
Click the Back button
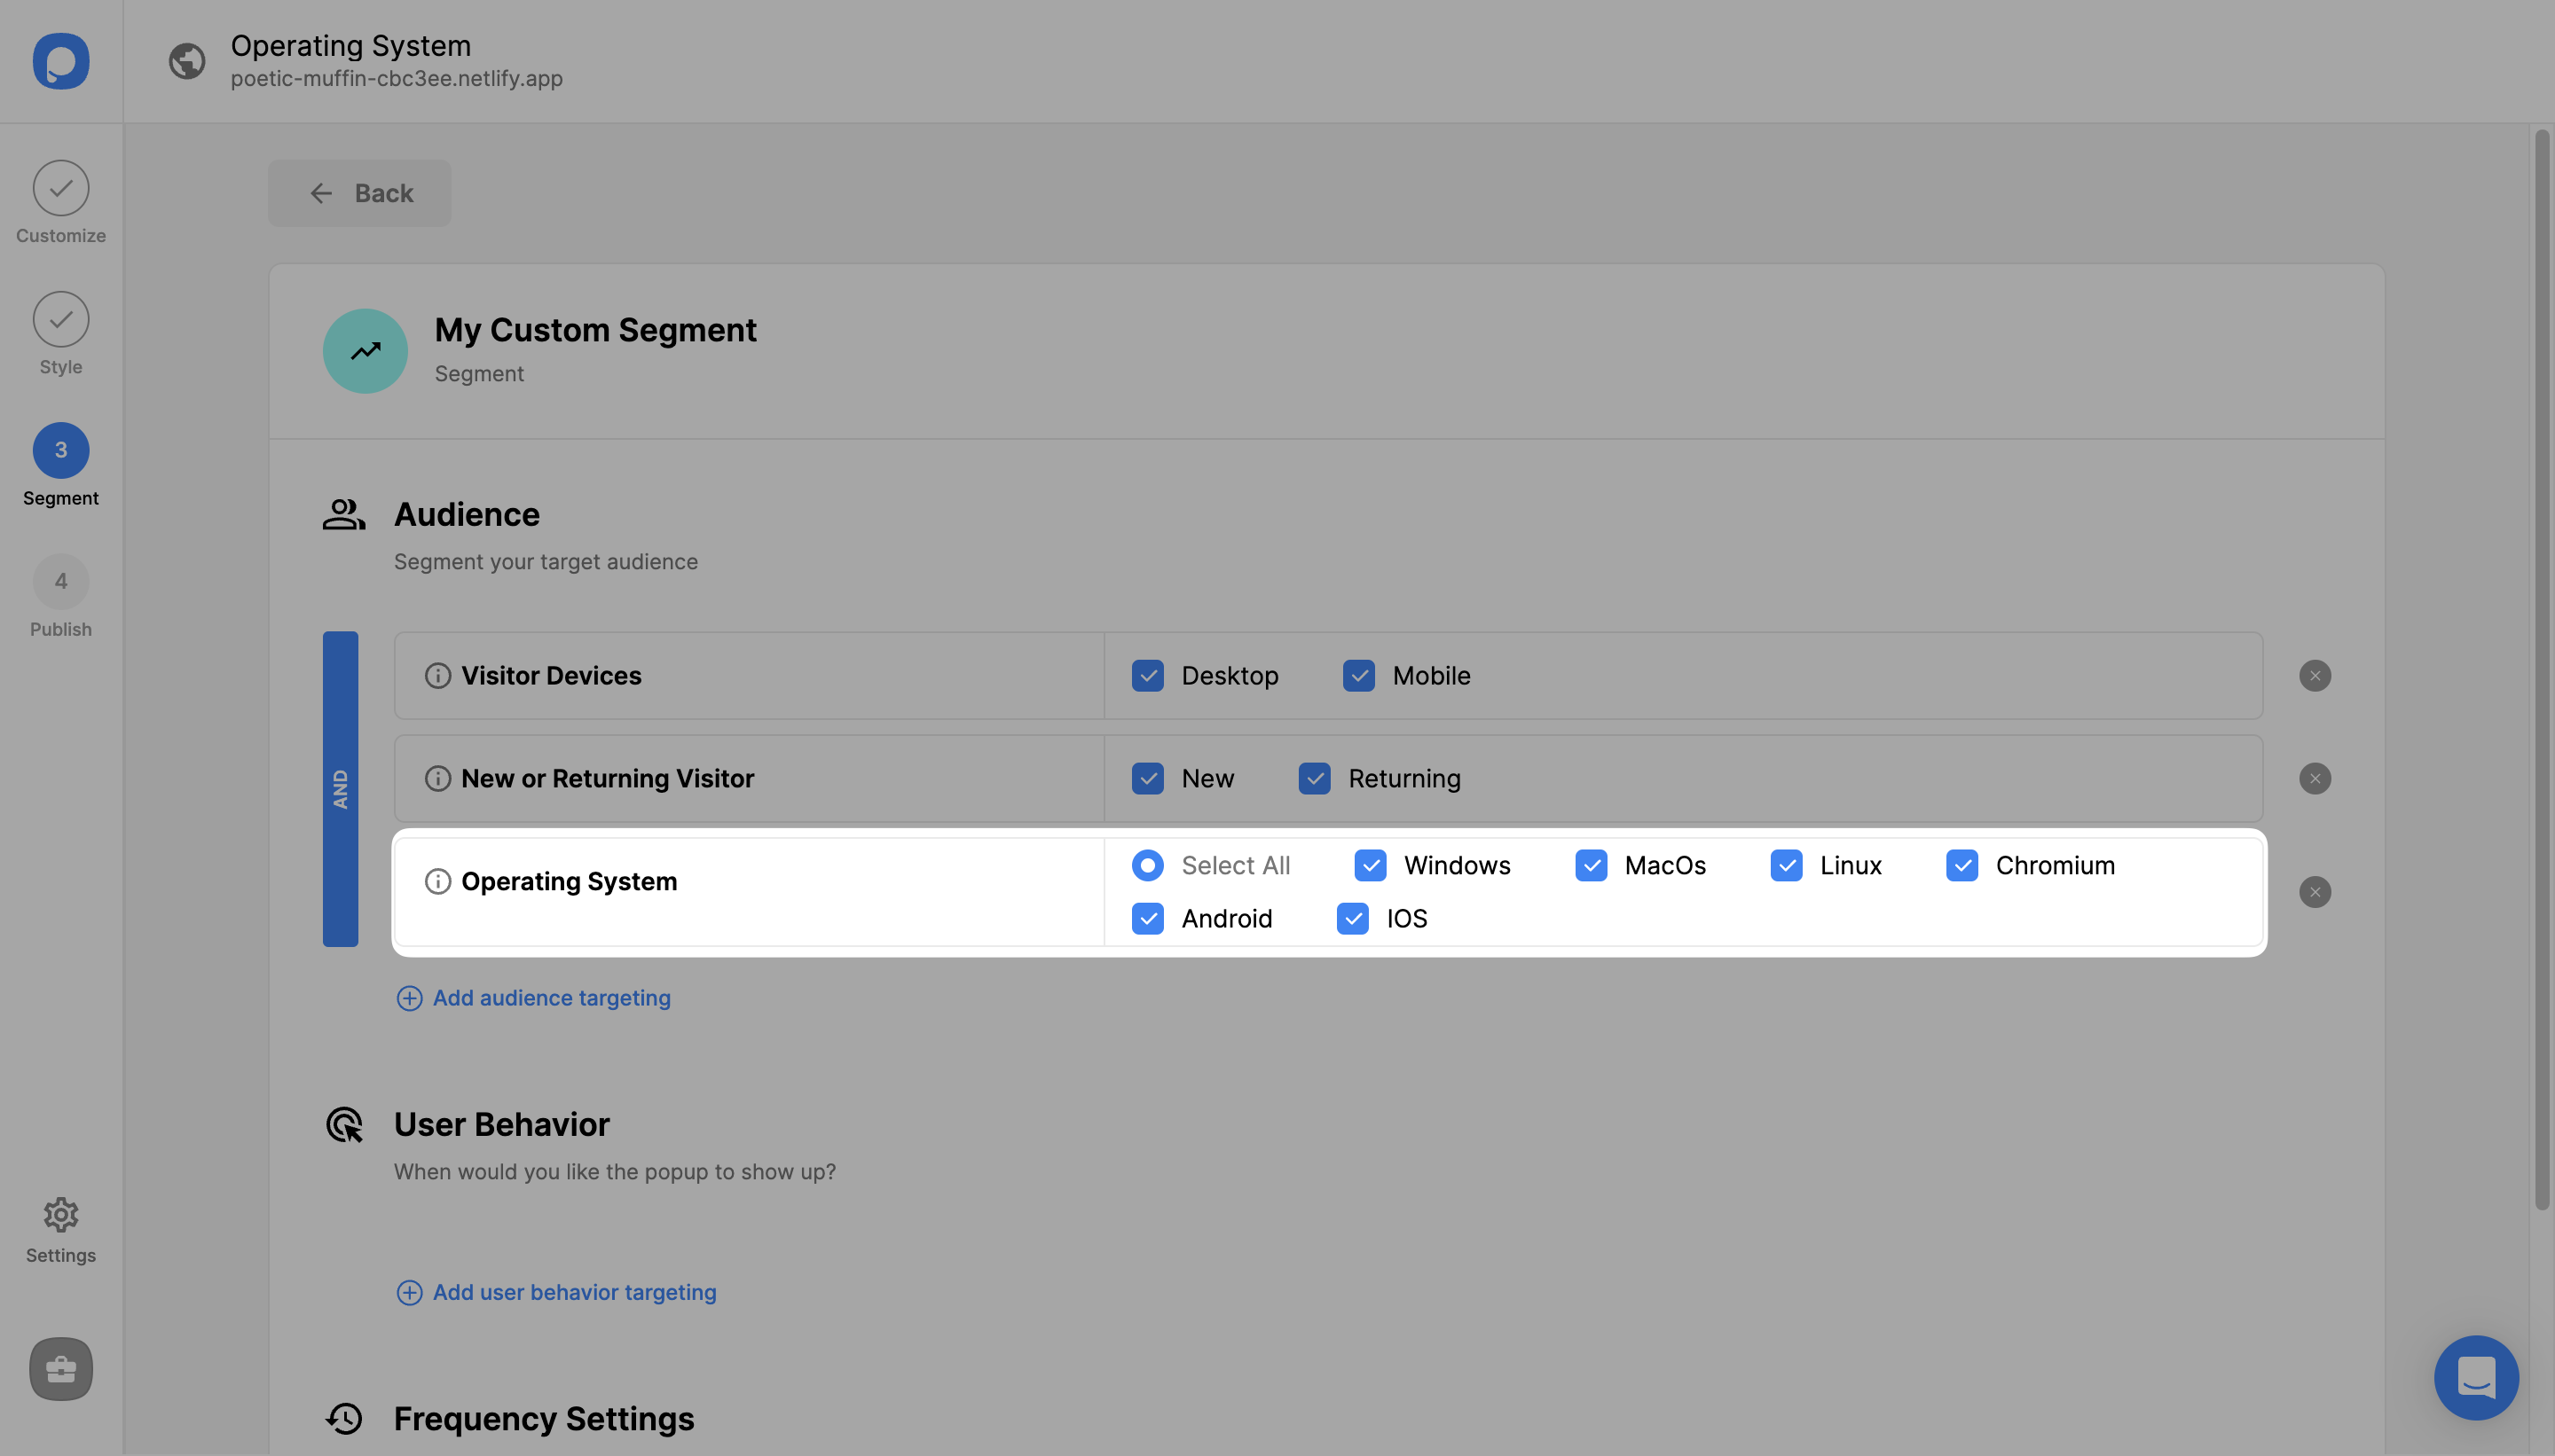tap(359, 193)
